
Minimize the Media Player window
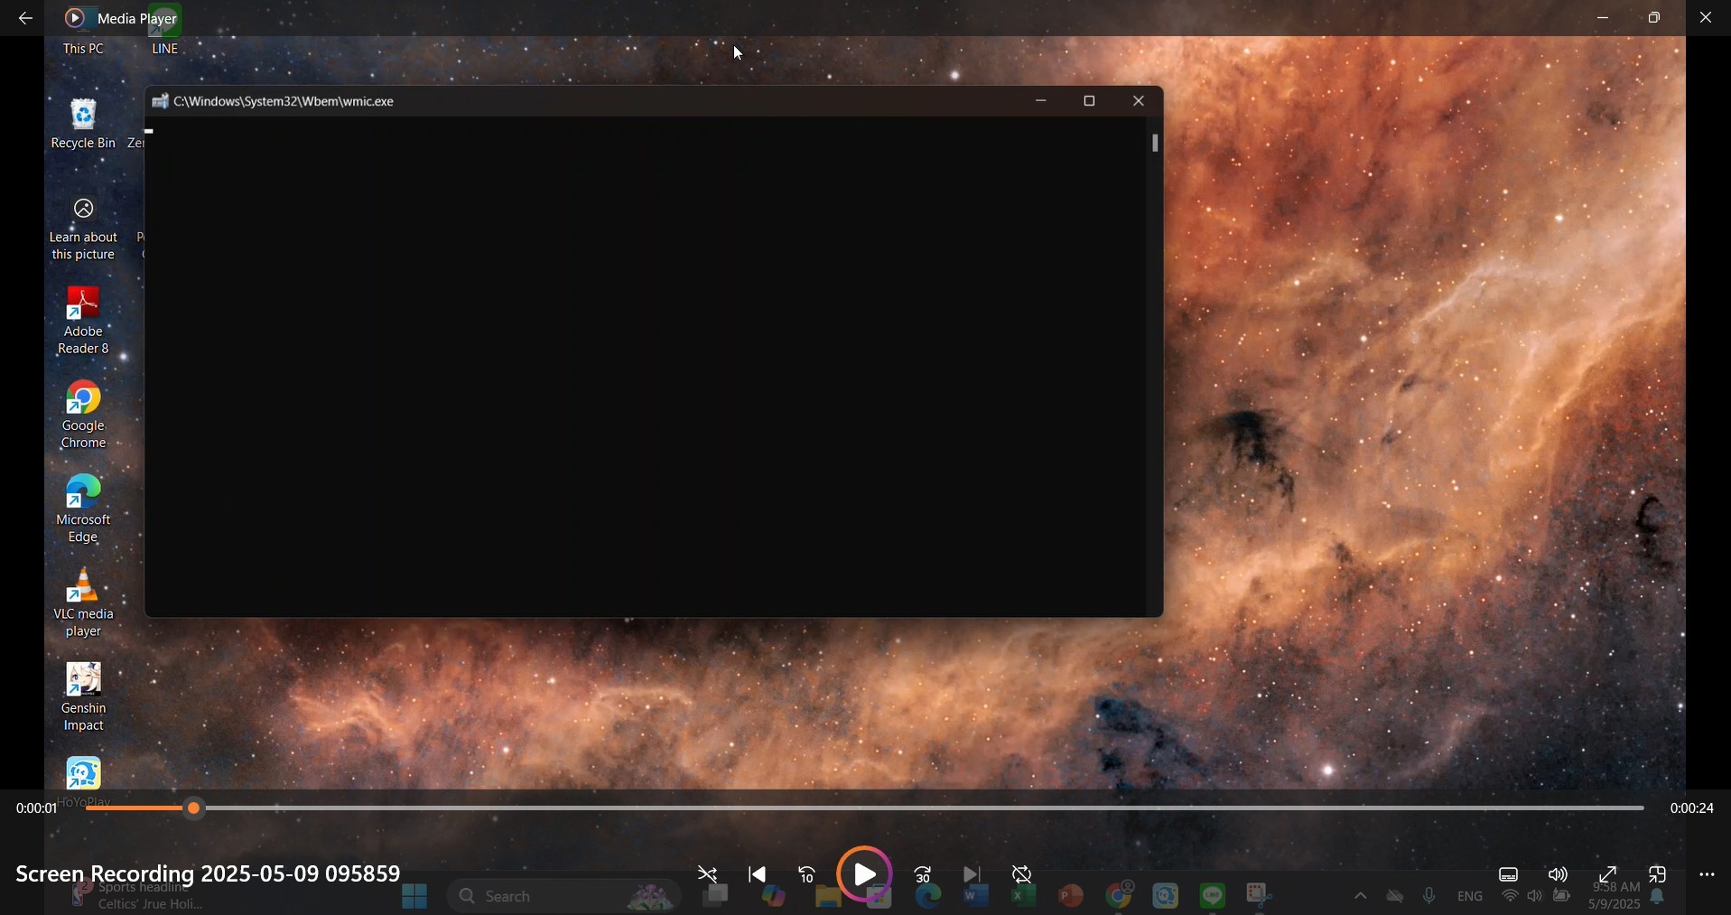point(1605,18)
